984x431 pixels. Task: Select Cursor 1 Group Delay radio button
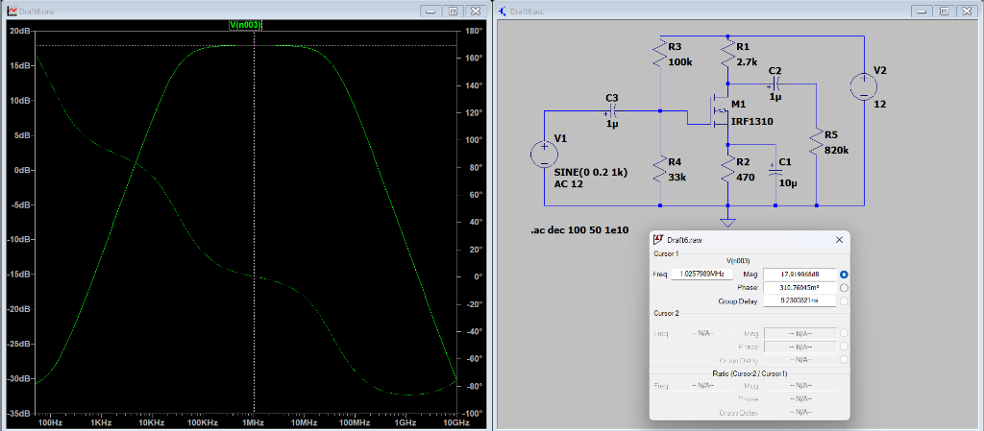(844, 300)
